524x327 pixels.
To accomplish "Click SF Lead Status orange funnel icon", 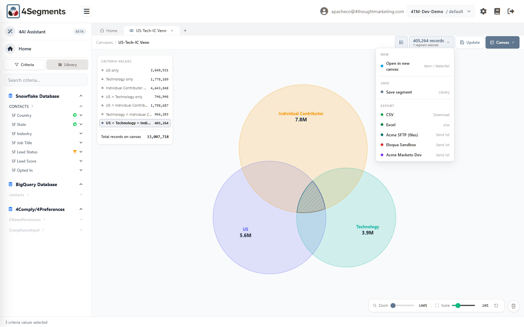I will [75, 152].
